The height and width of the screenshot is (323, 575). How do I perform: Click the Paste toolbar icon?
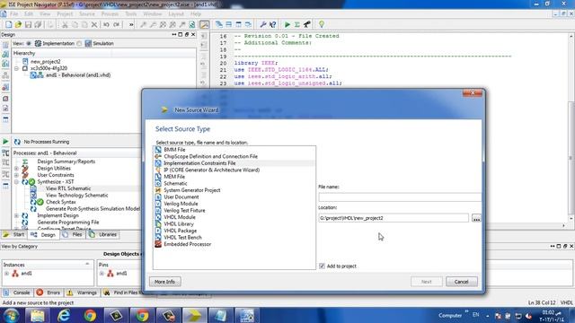pos(84,24)
